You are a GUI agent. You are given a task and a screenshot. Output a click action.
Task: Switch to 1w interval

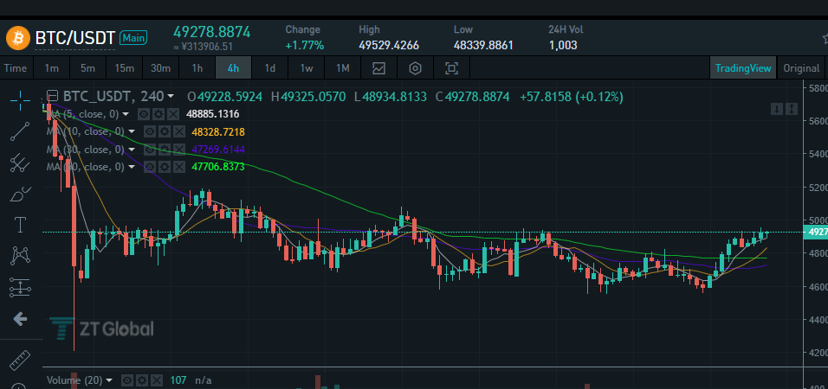pos(307,68)
